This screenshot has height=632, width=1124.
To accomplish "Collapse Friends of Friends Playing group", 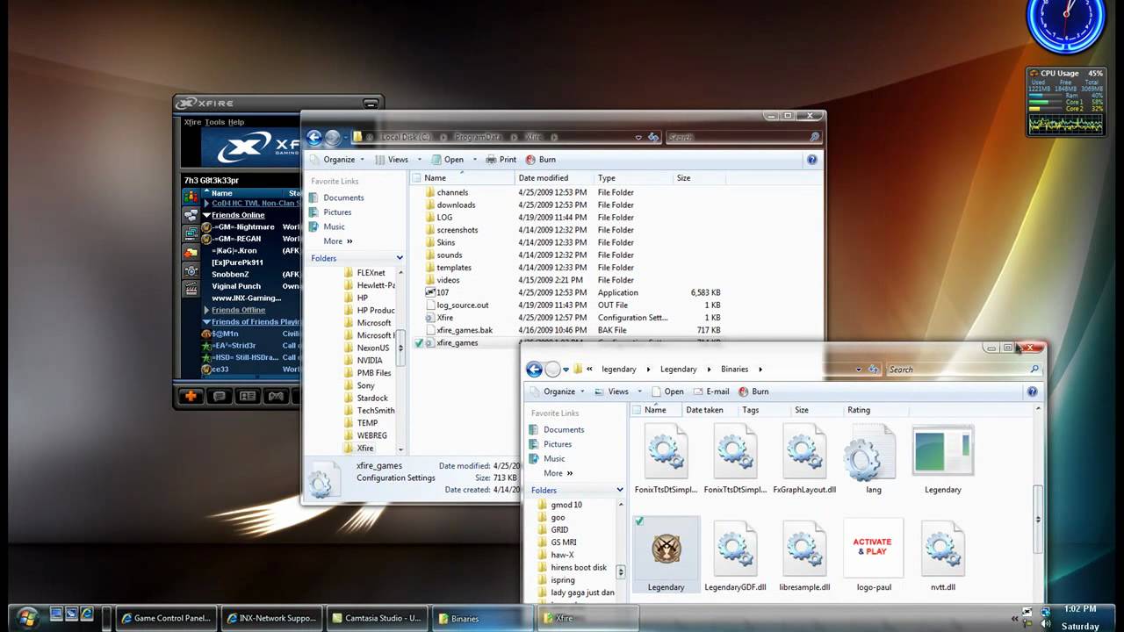I will [x=207, y=322].
